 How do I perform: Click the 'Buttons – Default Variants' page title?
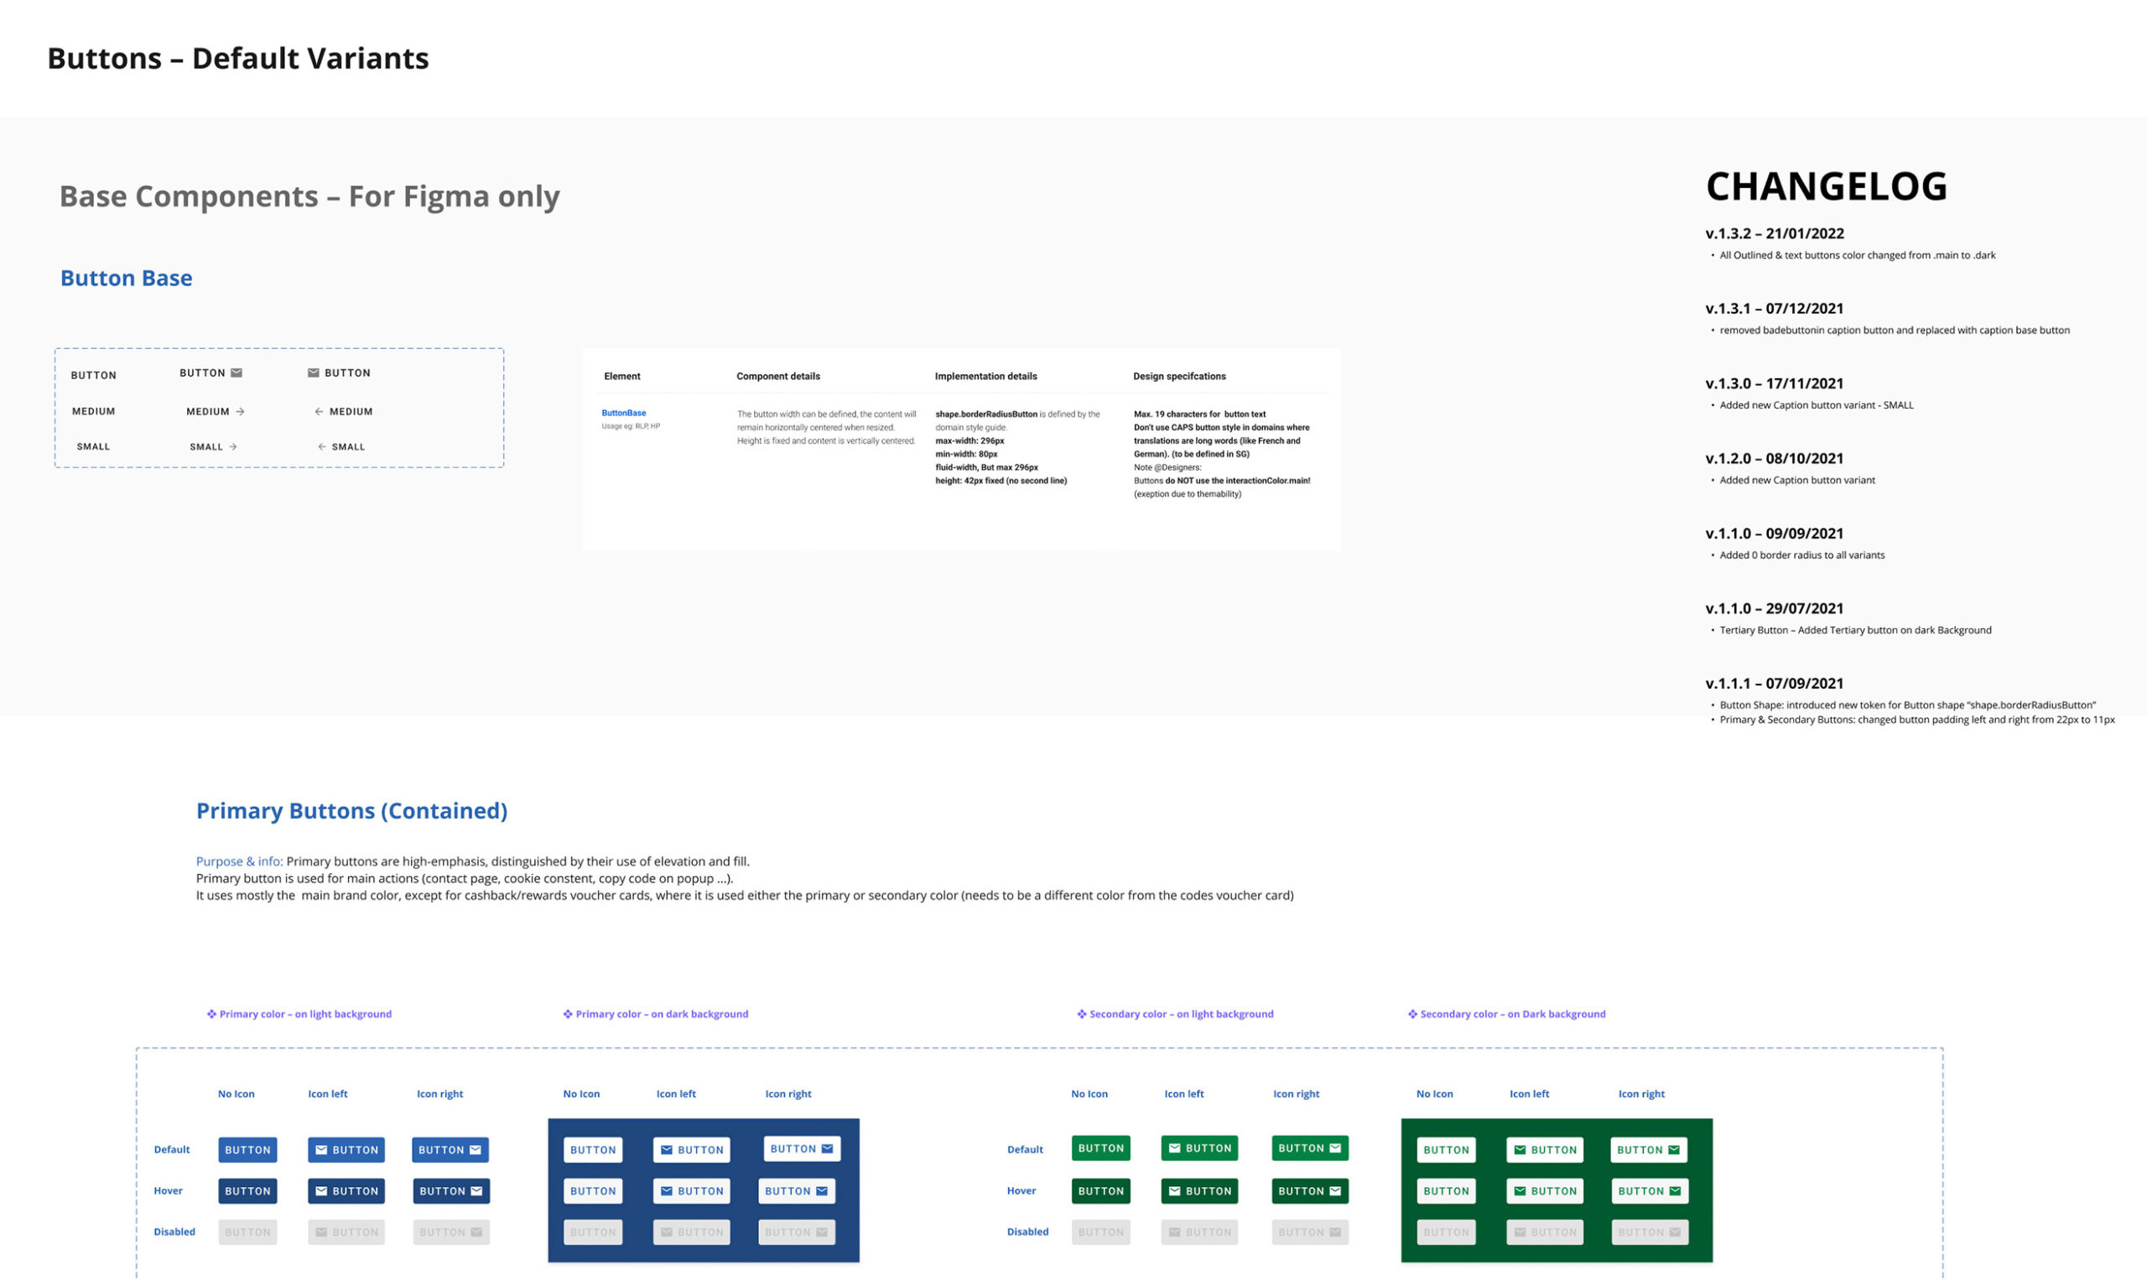pyautogui.click(x=238, y=58)
